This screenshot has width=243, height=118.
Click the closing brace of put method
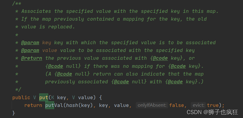(14, 113)
